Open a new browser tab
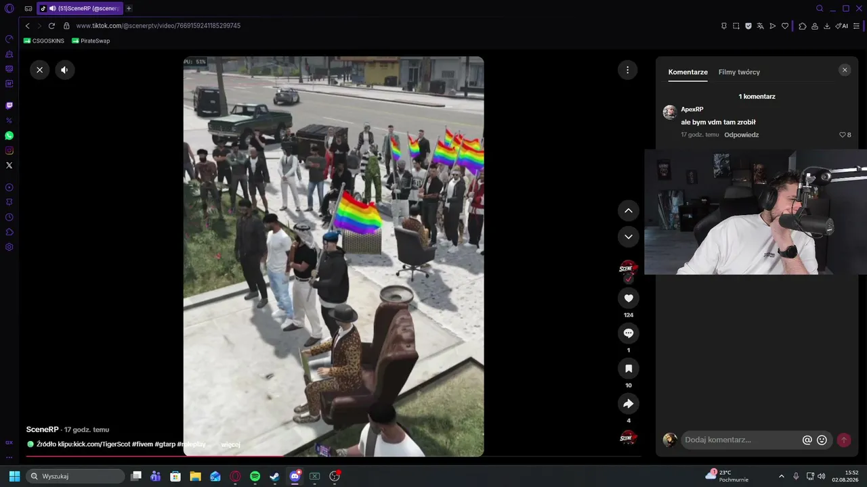 pyautogui.click(x=129, y=8)
